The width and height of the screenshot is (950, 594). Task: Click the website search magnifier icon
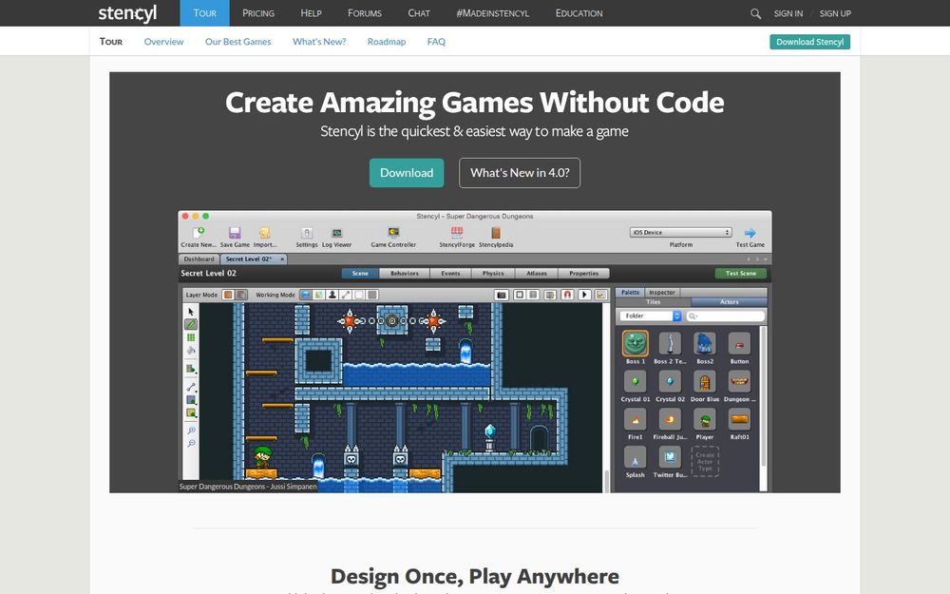tap(755, 13)
